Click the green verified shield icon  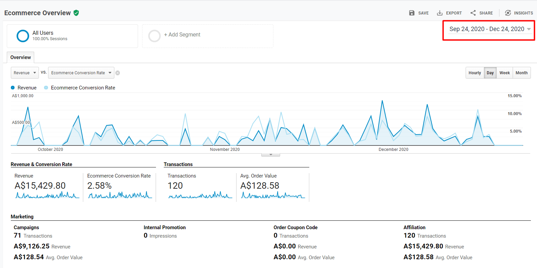tap(76, 13)
